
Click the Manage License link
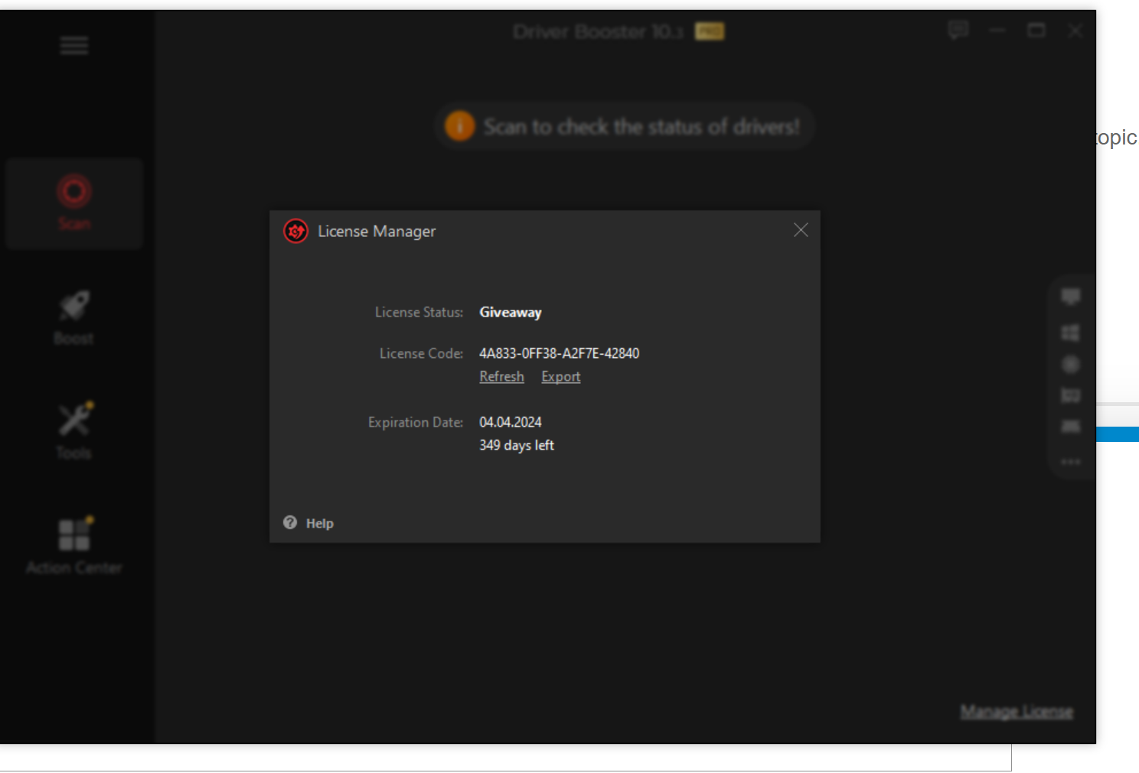point(1017,712)
